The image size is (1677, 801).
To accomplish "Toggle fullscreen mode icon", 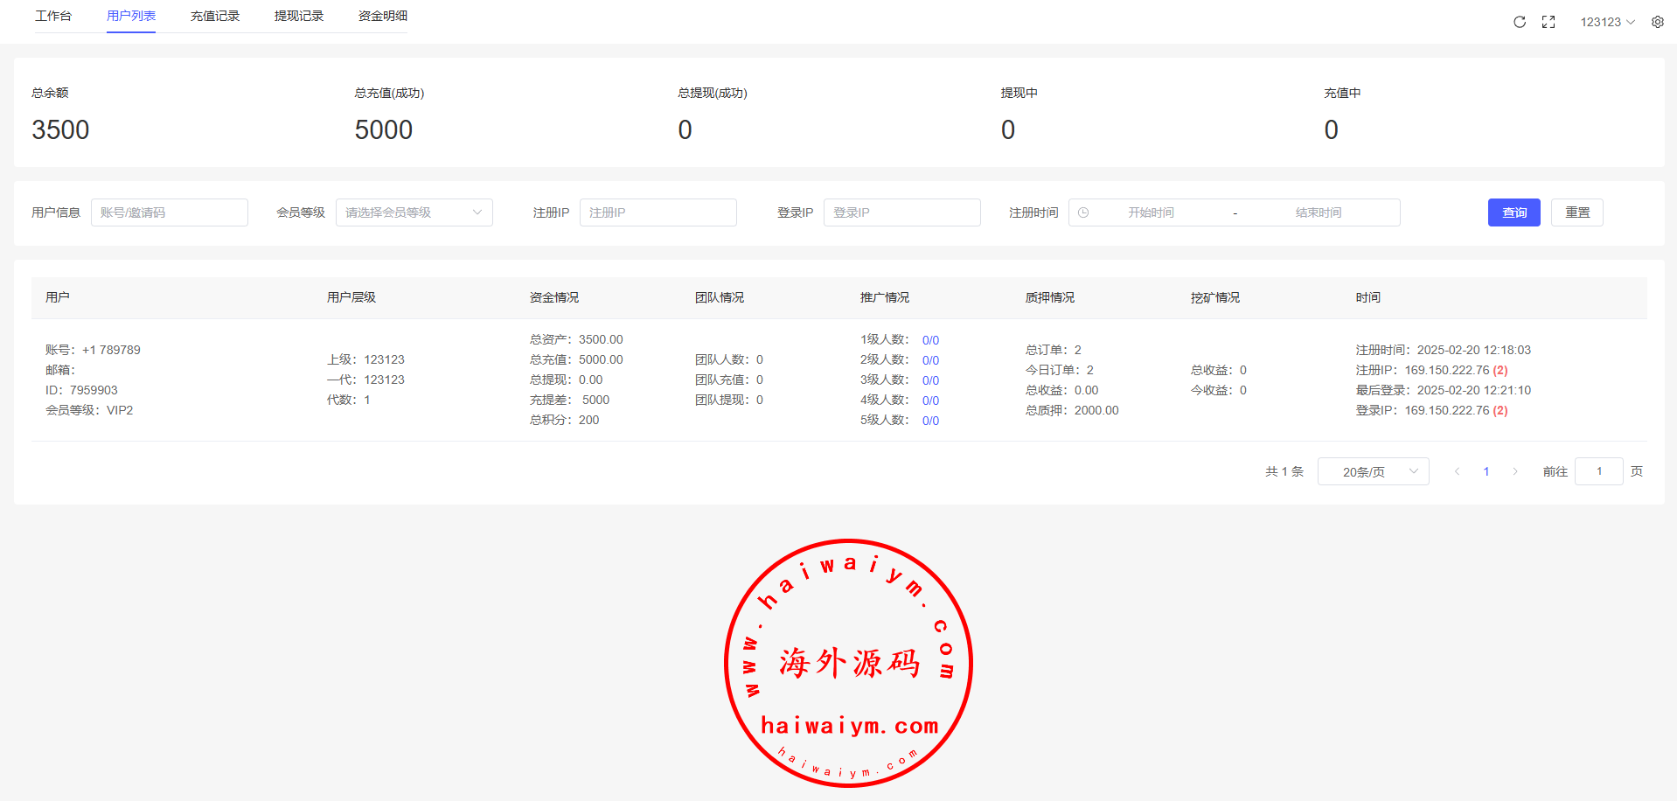I will (x=1548, y=22).
